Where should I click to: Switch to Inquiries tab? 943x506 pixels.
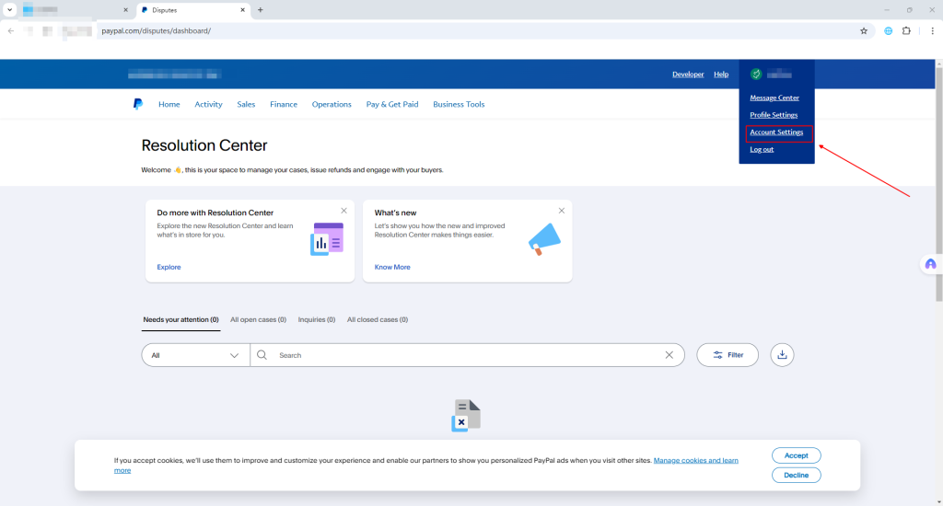pyautogui.click(x=317, y=320)
